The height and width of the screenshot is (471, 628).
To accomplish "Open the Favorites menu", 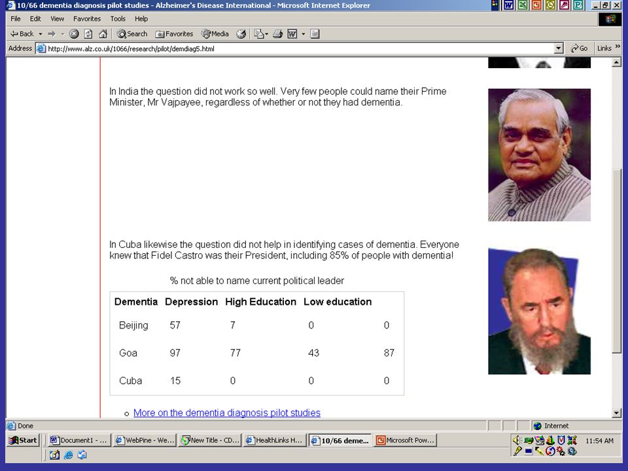I will tap(87, 19).
